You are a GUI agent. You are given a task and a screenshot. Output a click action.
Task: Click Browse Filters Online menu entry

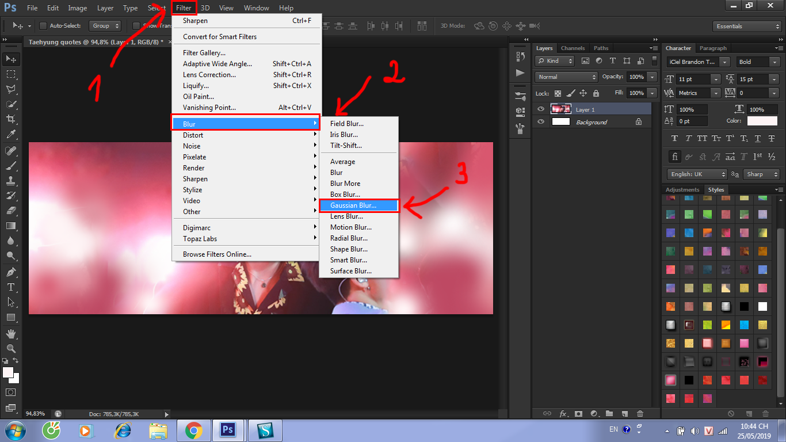click(217, 254)
